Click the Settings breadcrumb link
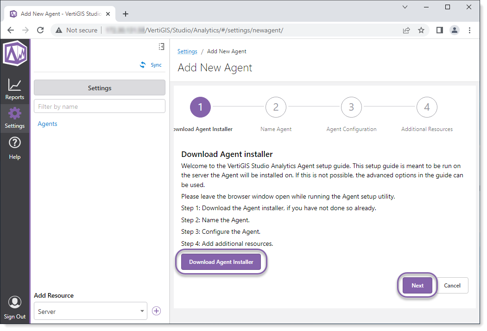The image size is (487, 331). point(187,51)
